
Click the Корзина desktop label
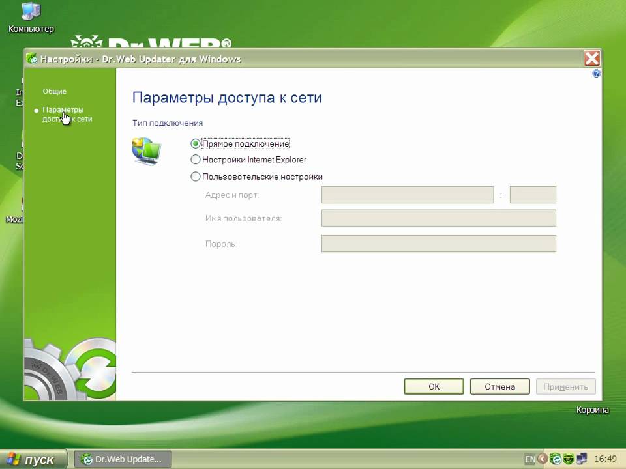coord(593,410)
